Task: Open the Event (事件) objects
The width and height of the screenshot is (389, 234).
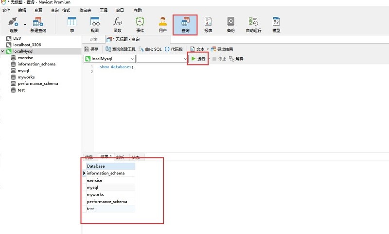Action: (140, 25)
